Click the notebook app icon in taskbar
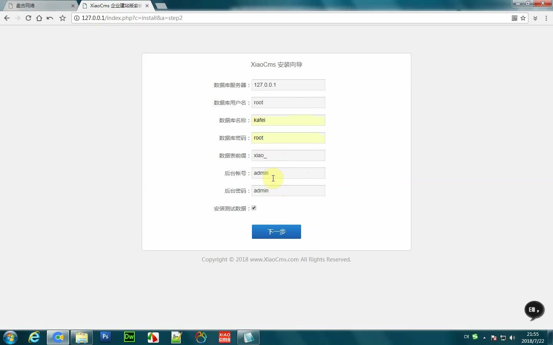The image size is (553, 345). [248, 337]
